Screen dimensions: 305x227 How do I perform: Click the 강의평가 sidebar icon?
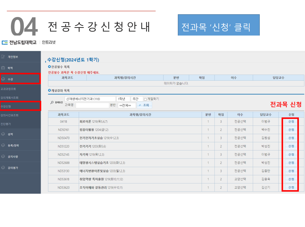pyautogui.click(x=3, y=167)
